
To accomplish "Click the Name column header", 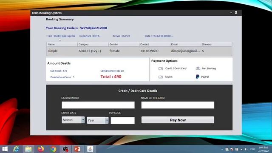I will (x=62, y=44).
